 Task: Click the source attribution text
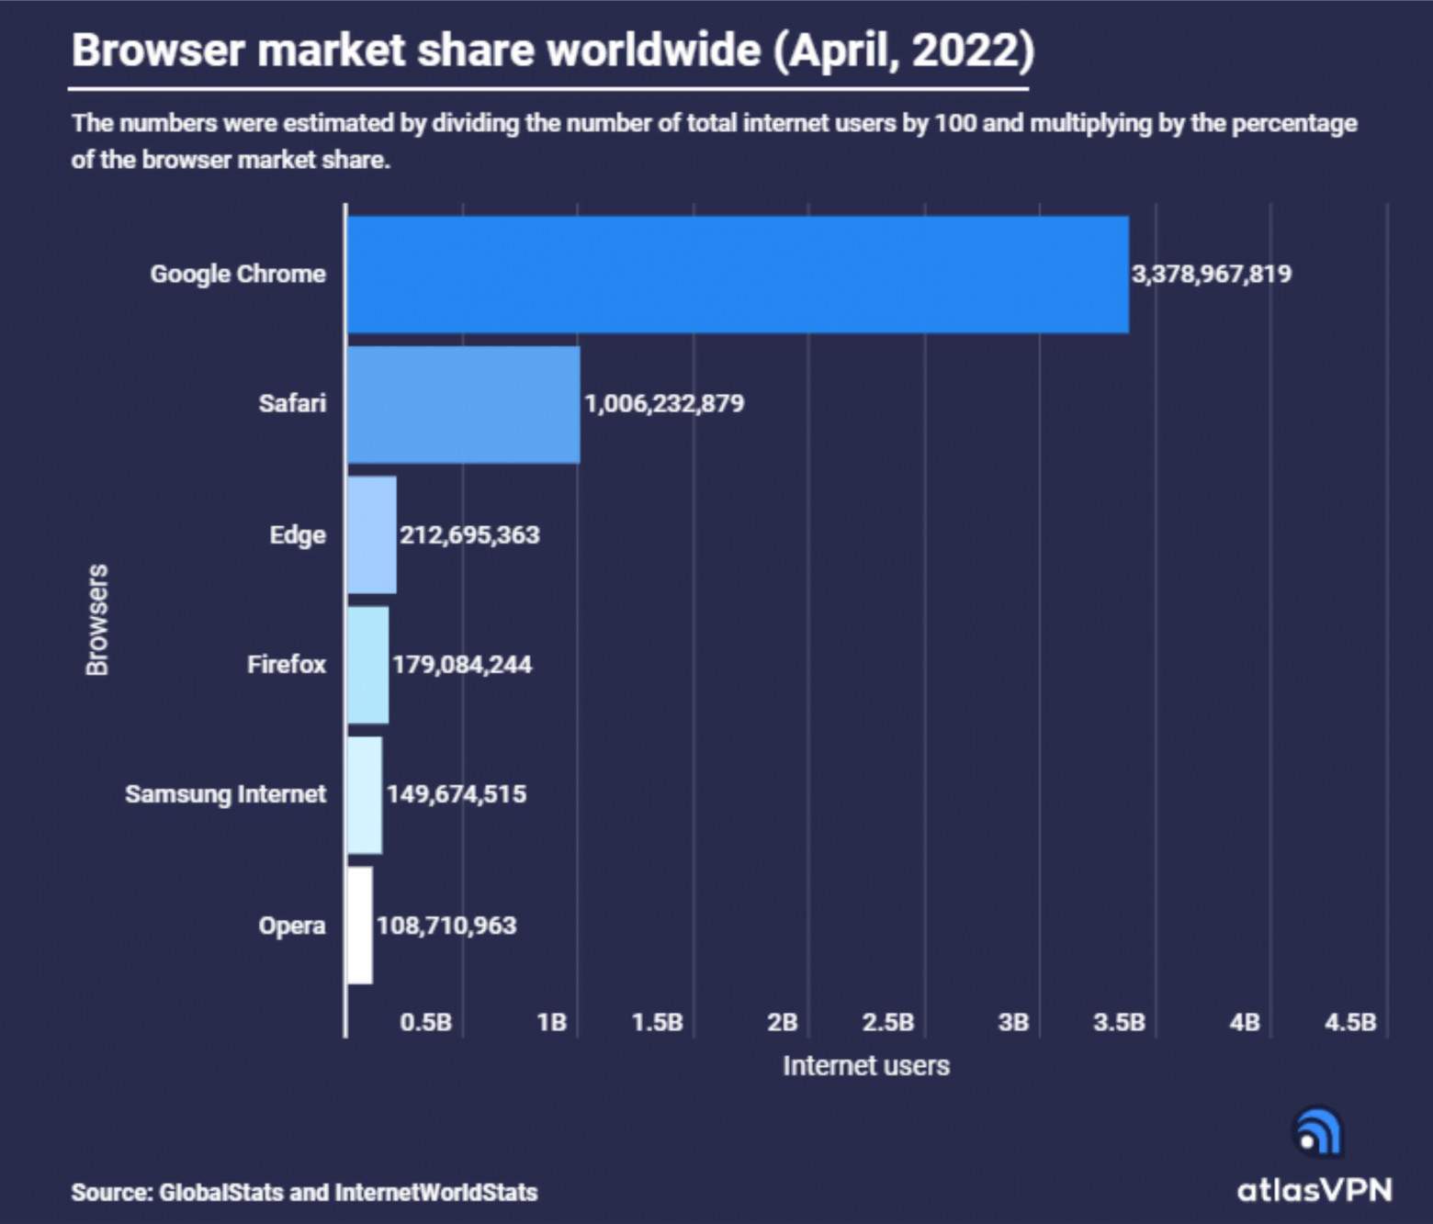(304, 1192)
